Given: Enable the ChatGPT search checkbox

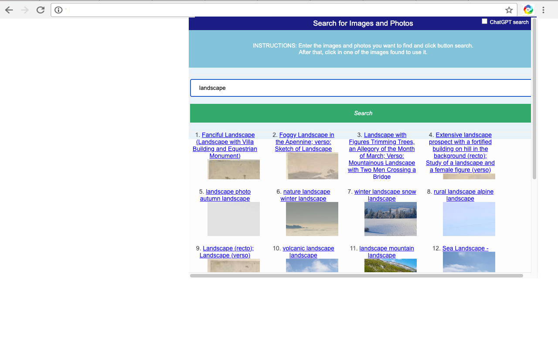Looking at the screenshot, I should (484, 21).
